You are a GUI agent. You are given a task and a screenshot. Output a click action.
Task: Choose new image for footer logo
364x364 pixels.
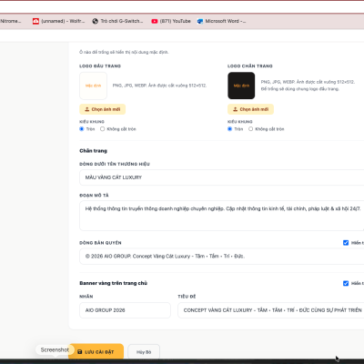coord(250,109)
